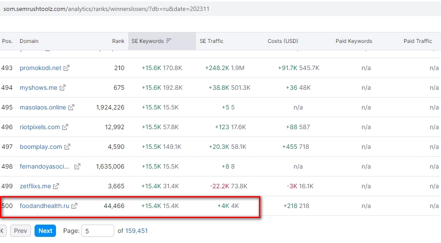Viewport: 441px width, 243px height.
Task: Open foodandhealth.ru external link icon
Action: click(74, 206)
